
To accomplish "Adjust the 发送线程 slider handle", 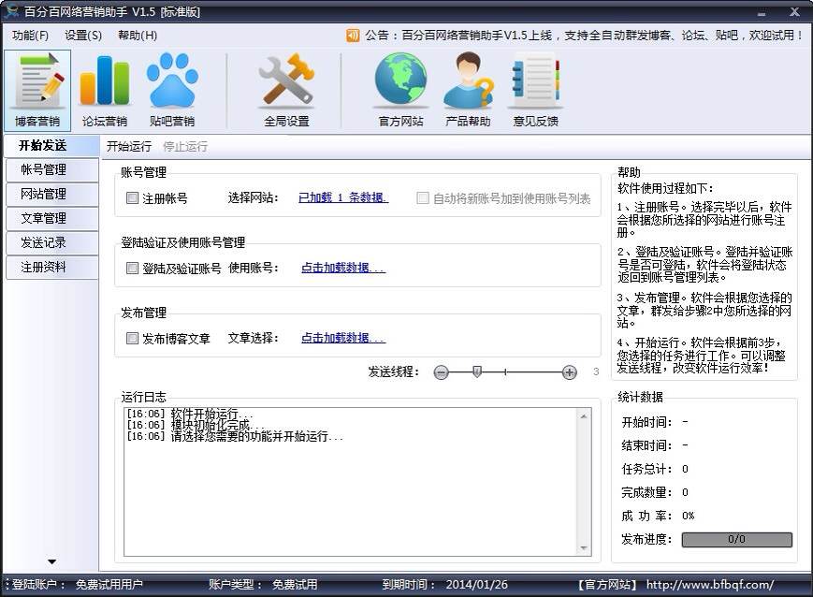I will pyautogui.click(x=477, y=371).
